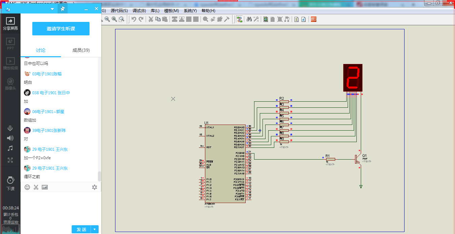Toggle the speaker volume icon
This screenshot has height=234, width=455.
click(10, 138)
